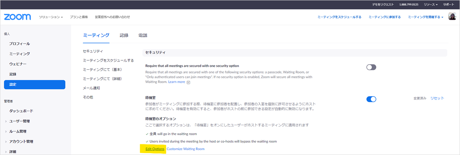Jump to セキュリティ section link
The width and height of the screenshot is (460, 155).
click(x=93, y=51)
